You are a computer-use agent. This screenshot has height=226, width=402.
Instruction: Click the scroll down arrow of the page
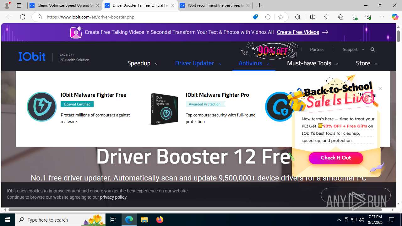(398, 204)
